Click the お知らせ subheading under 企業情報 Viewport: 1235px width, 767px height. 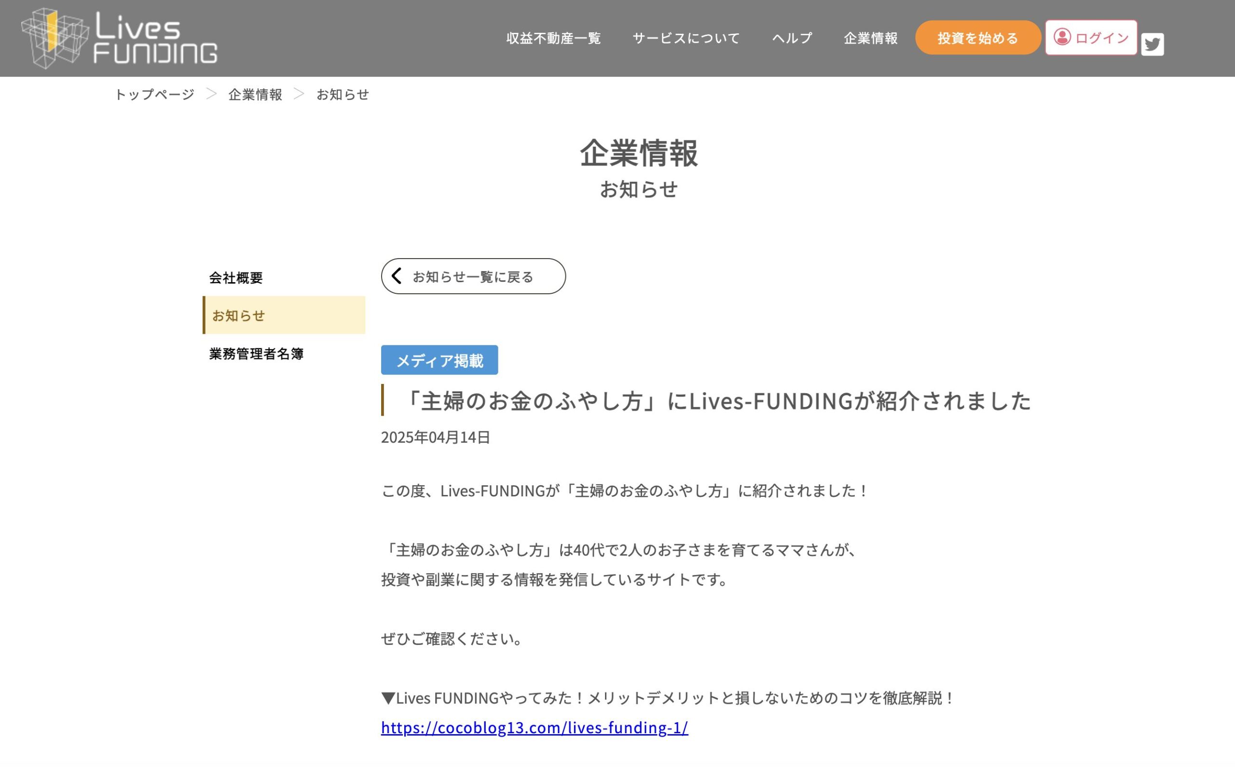click(639, 189)
